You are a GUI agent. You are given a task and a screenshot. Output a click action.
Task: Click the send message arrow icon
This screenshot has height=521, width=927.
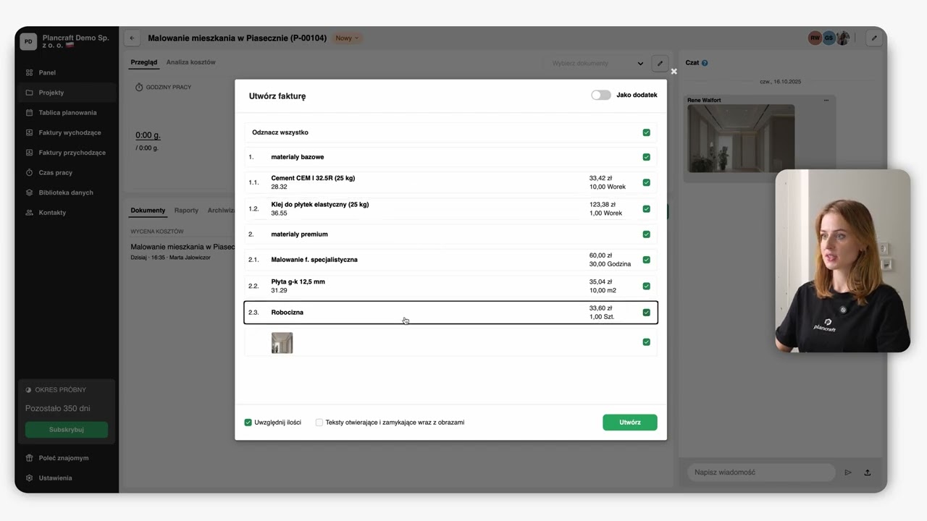[848, 473]
